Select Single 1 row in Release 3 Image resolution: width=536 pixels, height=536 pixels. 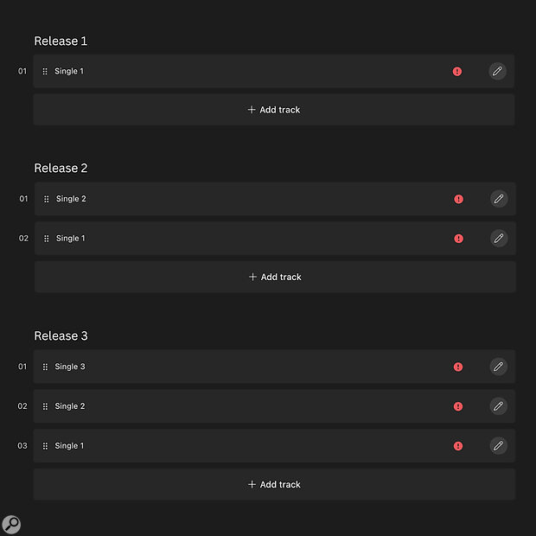[242, 446]
